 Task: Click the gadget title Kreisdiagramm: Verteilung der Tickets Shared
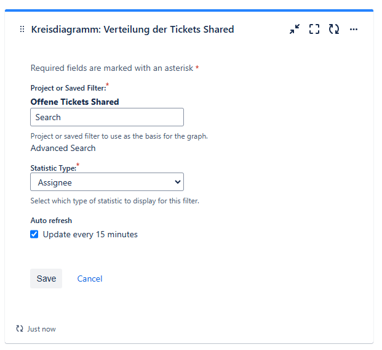pyautogui.click(x=132, y=30)
